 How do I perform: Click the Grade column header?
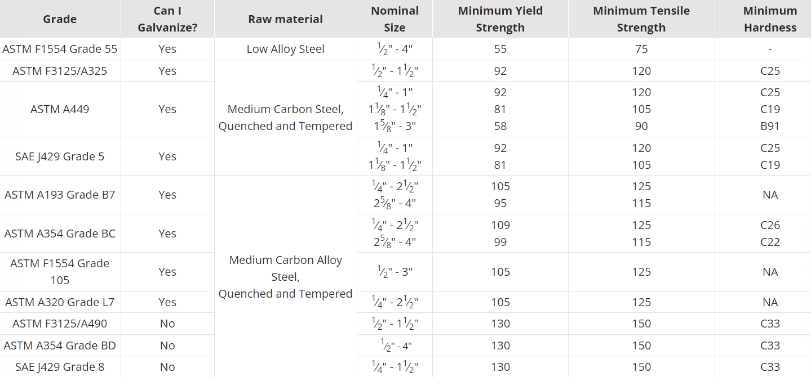60,19
